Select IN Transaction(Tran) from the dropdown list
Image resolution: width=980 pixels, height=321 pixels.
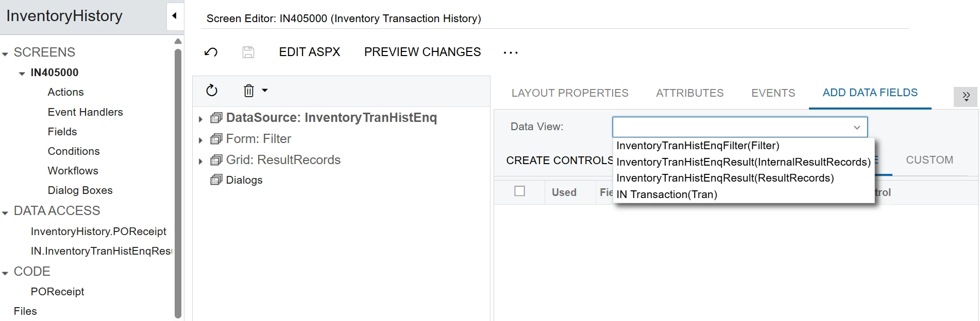point(667,194)
